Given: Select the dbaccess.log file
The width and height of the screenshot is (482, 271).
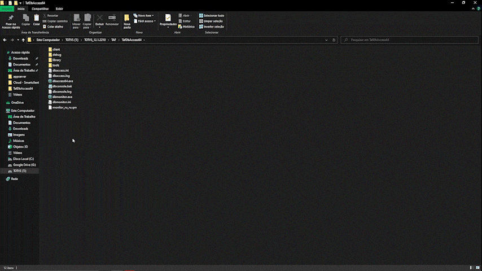Looking at the screenshot, I should (x=59, y=76).
